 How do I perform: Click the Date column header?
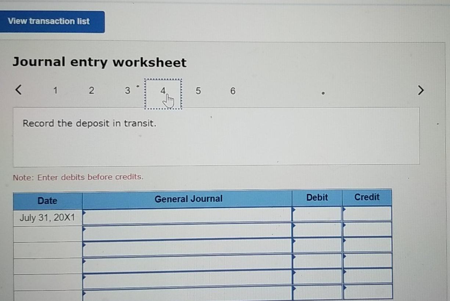click(x=48, y=201)
